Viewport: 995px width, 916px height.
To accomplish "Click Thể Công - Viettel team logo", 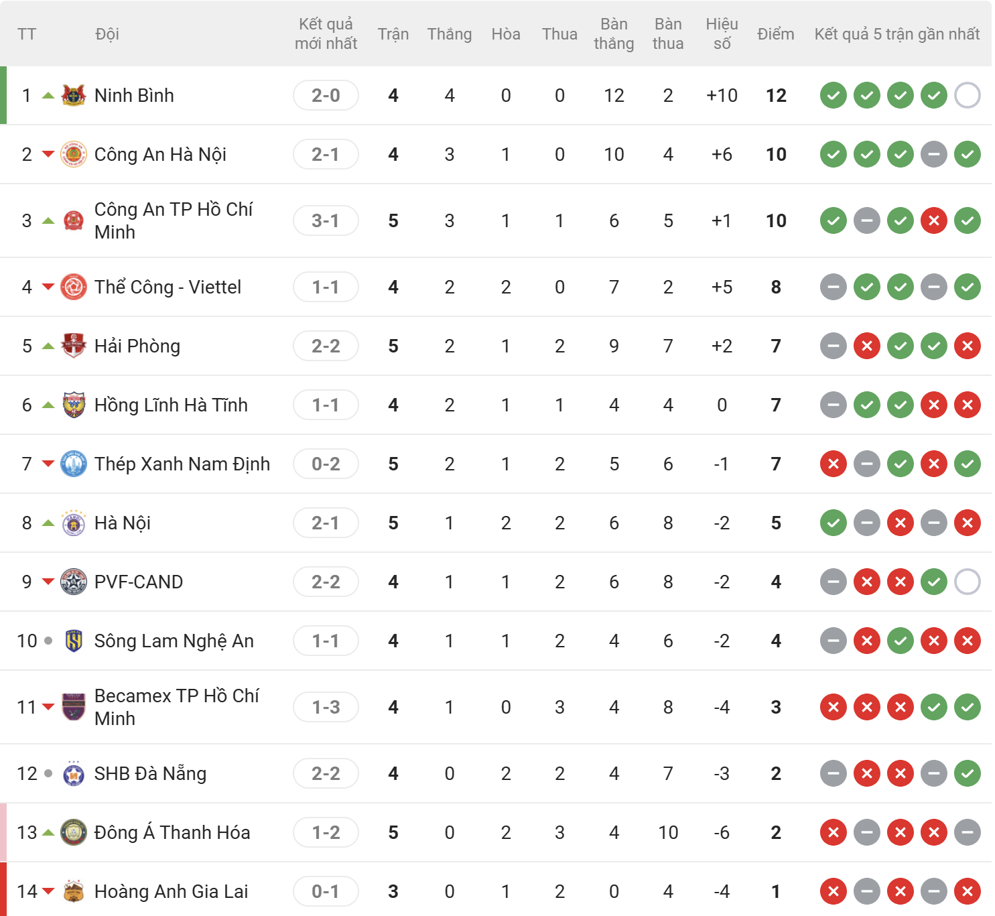I will [x=74, y=287].
